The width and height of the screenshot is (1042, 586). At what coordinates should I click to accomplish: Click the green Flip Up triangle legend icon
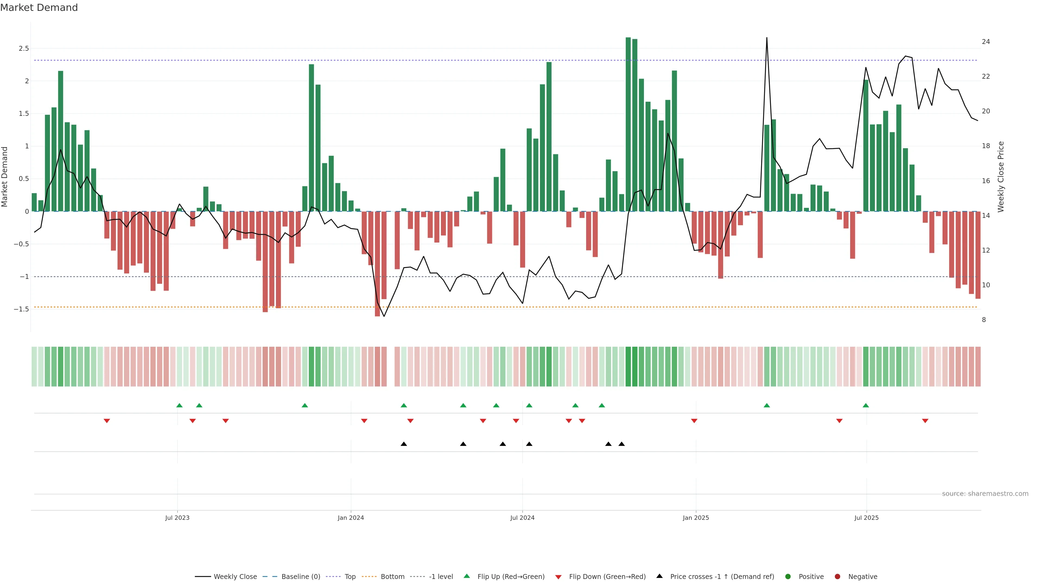click(466, 576)
